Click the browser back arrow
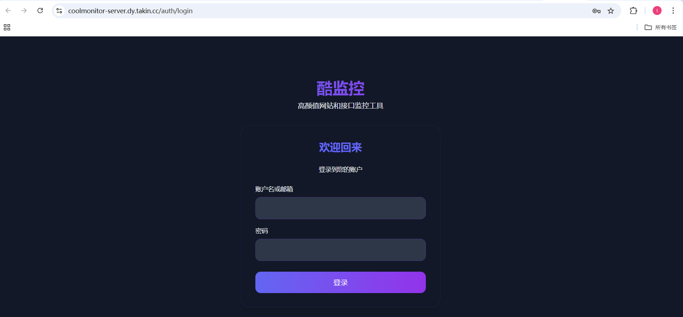The height and width of the screenshot is (317, 683). 8,11
